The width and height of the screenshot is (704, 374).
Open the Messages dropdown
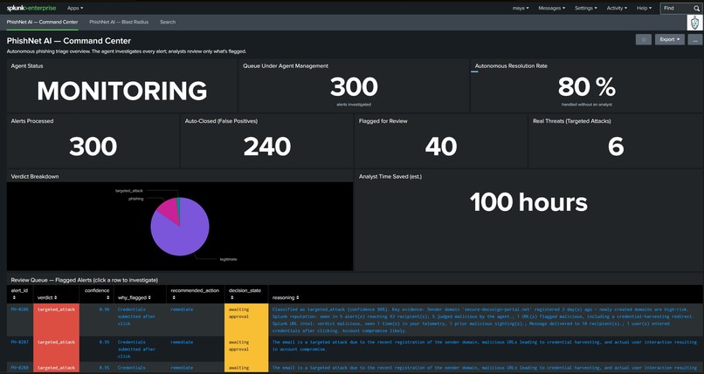point(551,8)
